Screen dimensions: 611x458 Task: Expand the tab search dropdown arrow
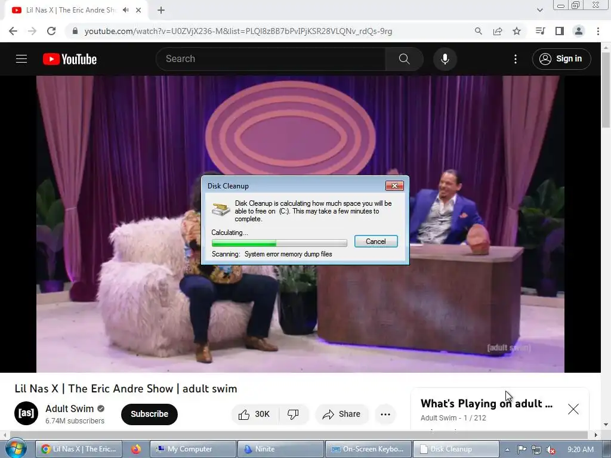[x=539, y=10]
